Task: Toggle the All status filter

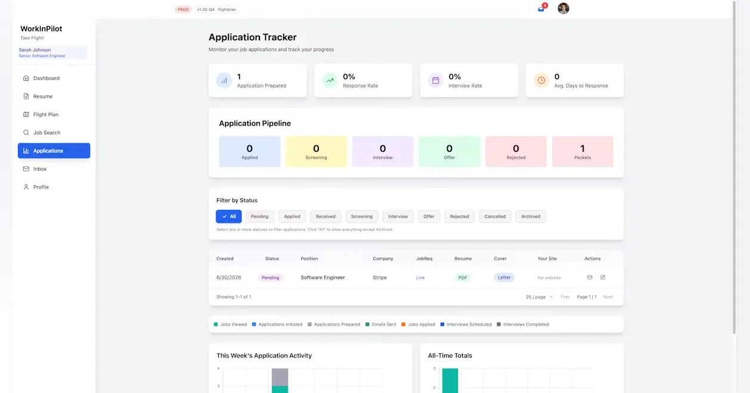Action: click(229, 217)
